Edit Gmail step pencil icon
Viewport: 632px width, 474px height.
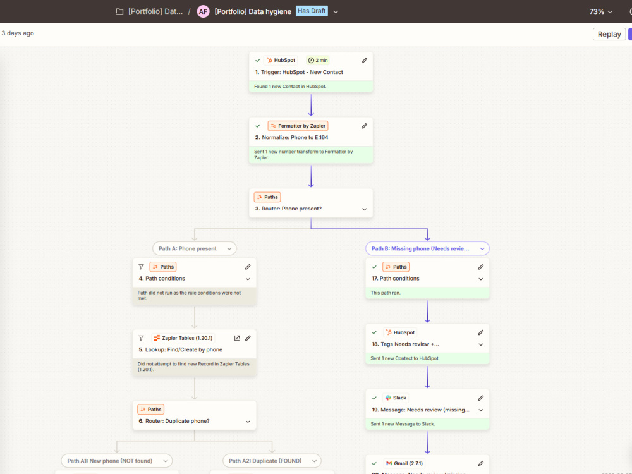480,463
